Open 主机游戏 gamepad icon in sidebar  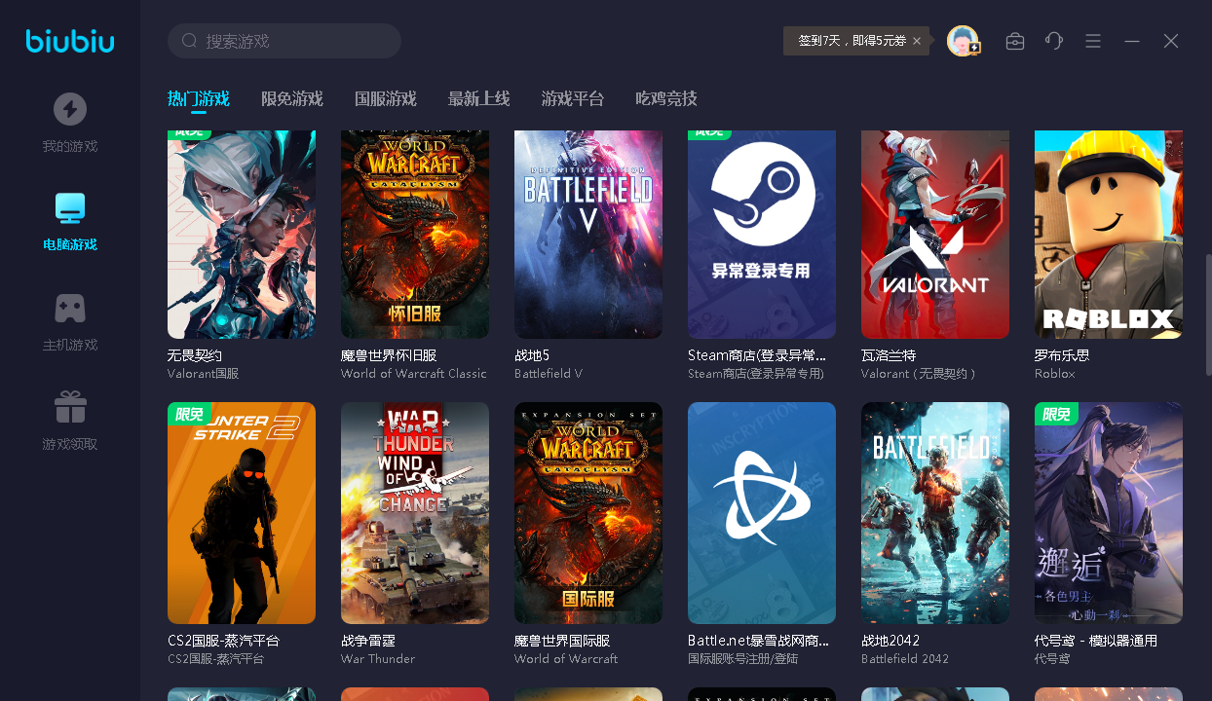pos(69,309)
